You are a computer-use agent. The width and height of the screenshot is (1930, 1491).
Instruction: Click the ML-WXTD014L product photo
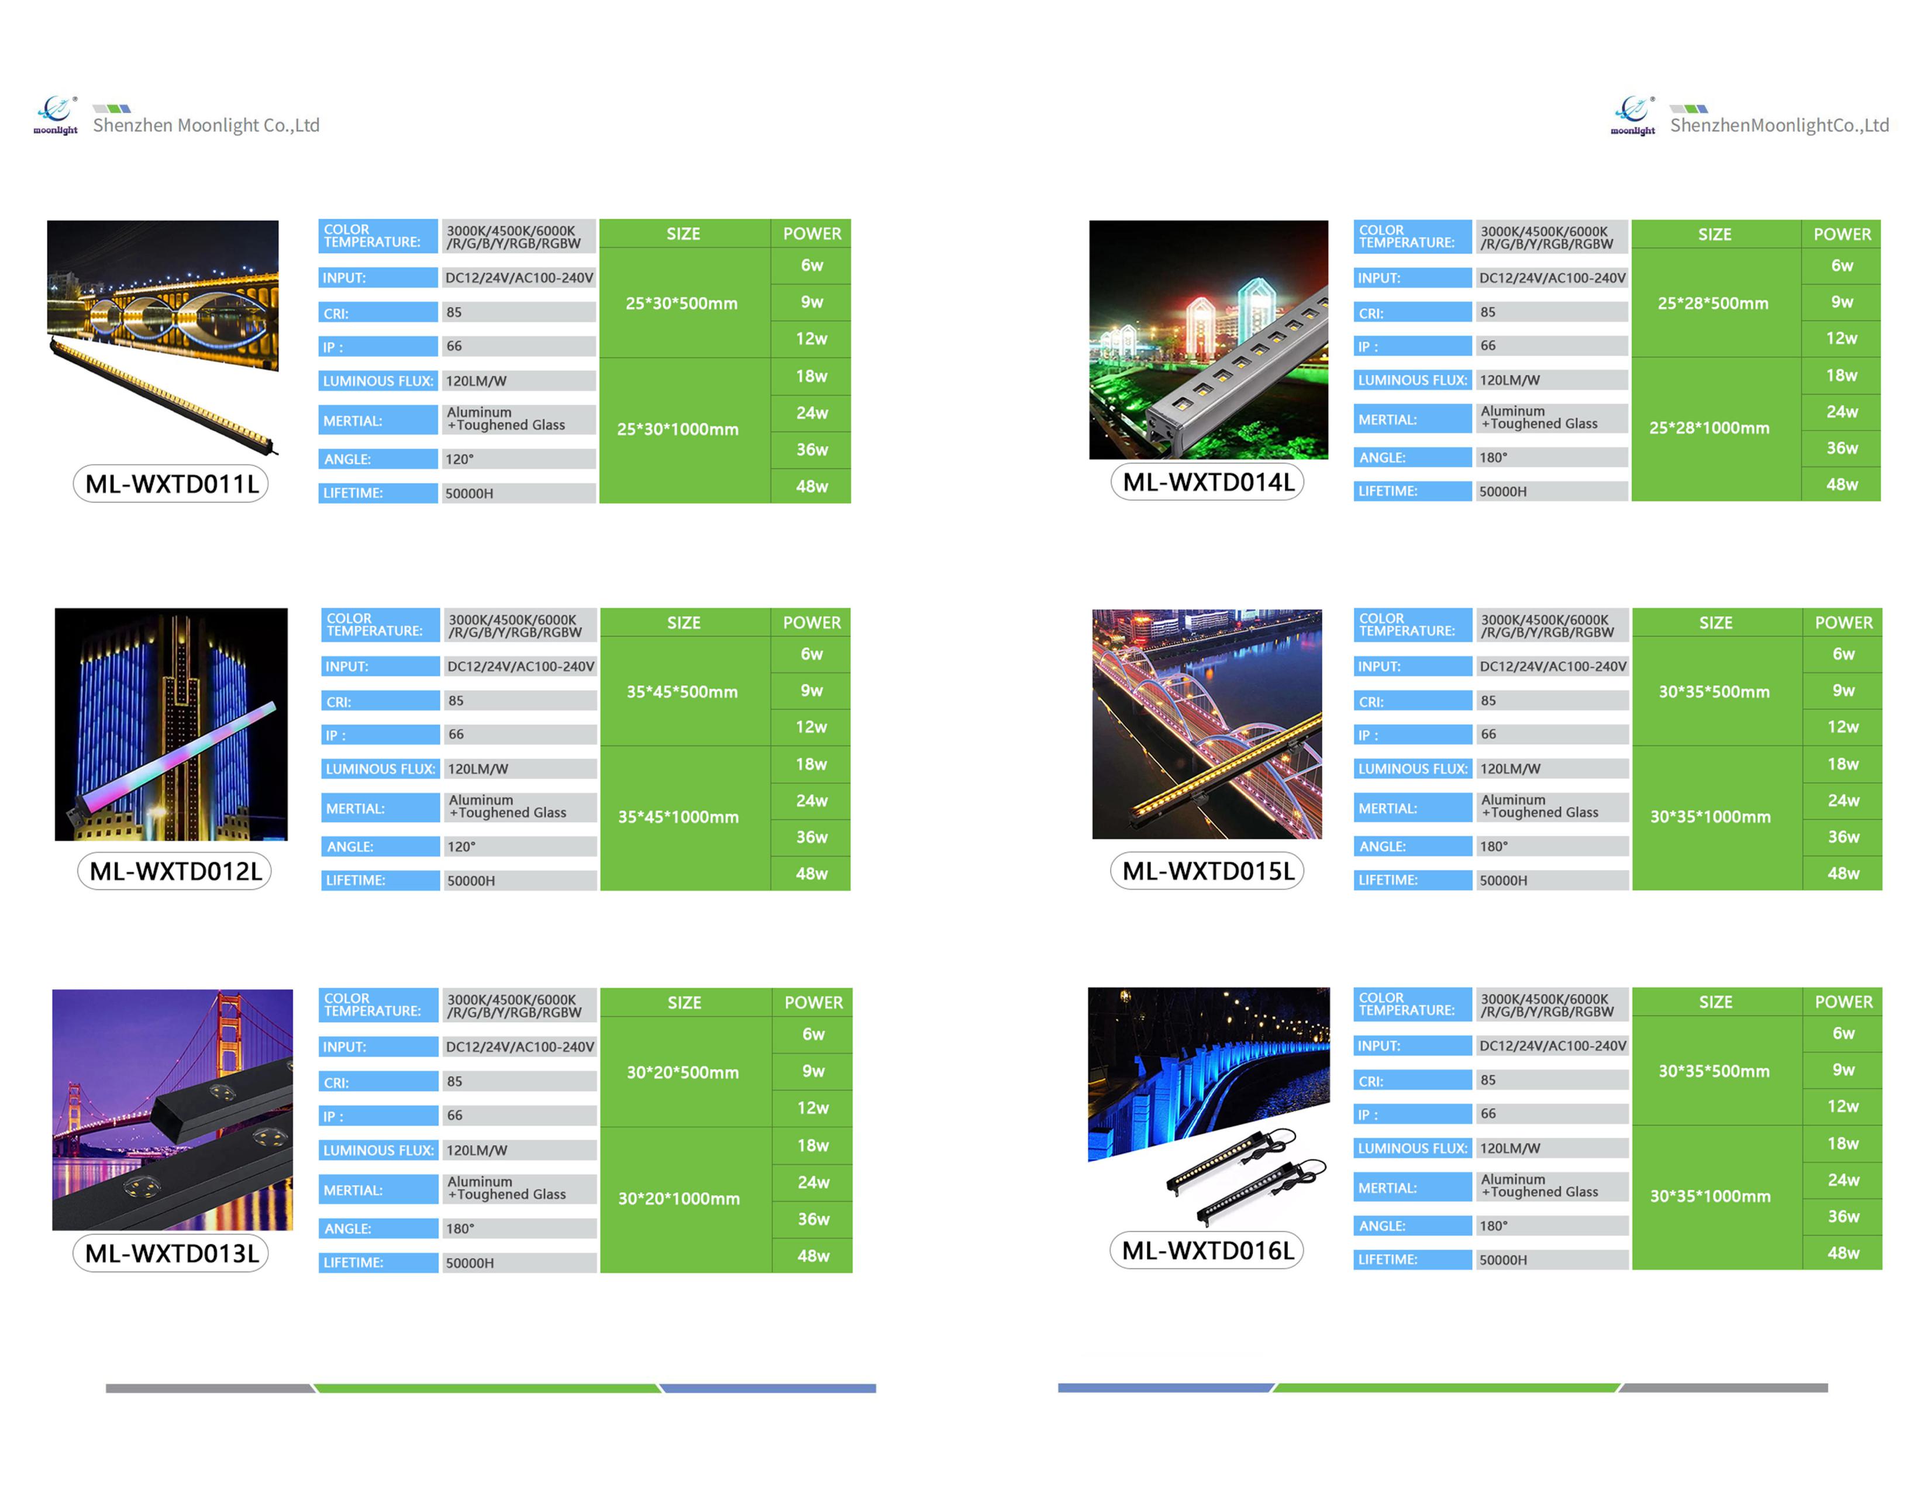click(1208, 339)
